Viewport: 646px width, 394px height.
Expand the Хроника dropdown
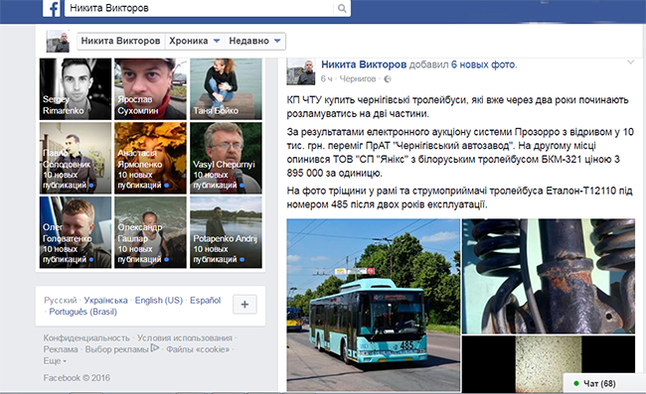tap(195, 41)
